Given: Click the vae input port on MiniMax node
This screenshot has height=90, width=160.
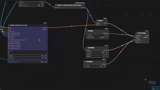Looking at the screenshot, I should click(x=8, y=29).
